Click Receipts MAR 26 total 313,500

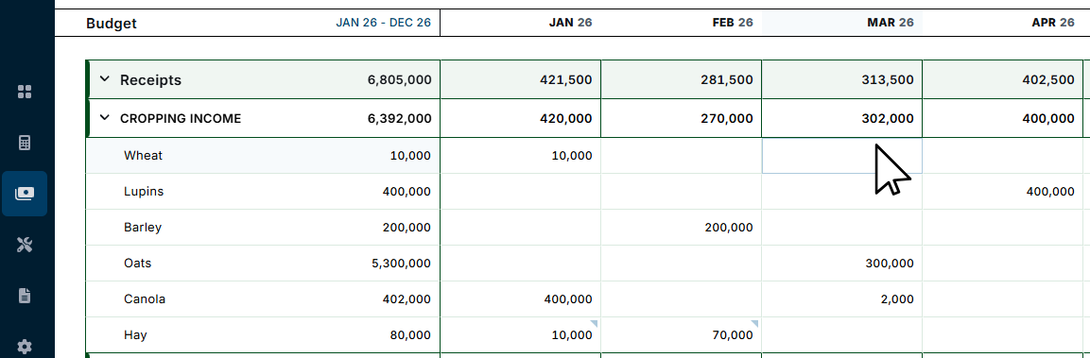[x=887, y=80]
